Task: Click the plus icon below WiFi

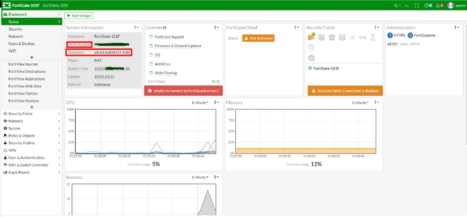Action: [32, 57]
